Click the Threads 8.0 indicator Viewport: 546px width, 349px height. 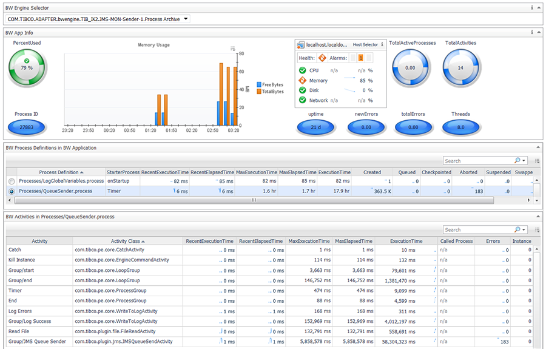point(460,127)
